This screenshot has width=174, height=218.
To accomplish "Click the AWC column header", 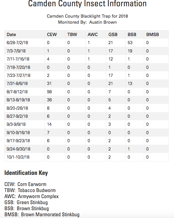I will click(x=93, y=35).
